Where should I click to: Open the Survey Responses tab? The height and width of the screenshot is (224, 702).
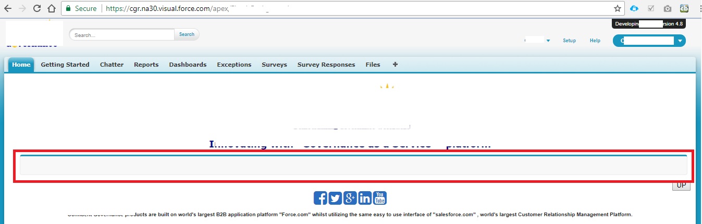[x=326, y=65]
